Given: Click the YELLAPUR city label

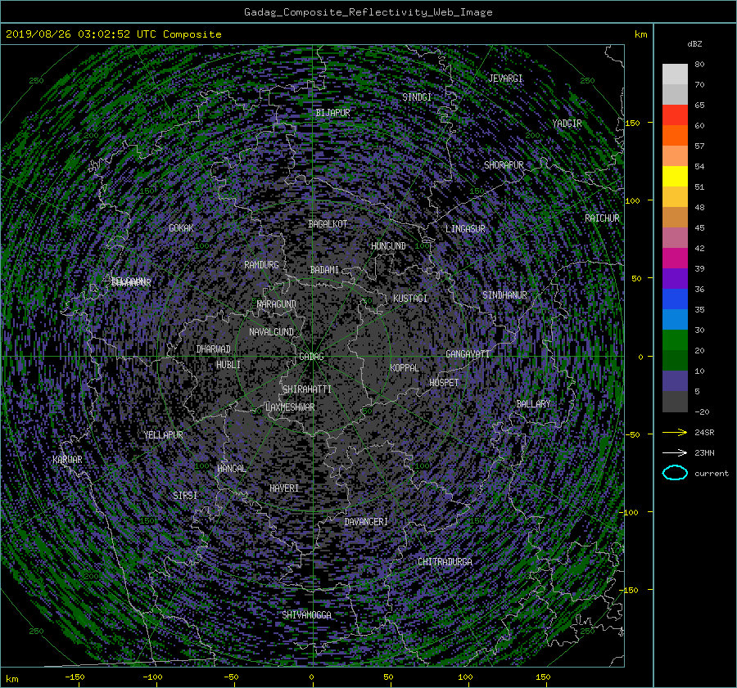Looking at the screenshot, I should [163, 435].
